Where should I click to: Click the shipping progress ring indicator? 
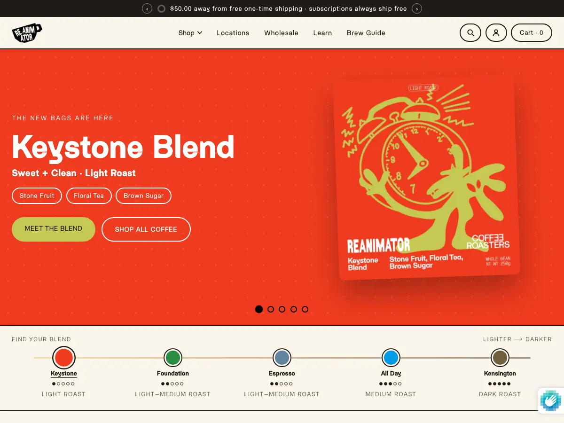(161, 8)
